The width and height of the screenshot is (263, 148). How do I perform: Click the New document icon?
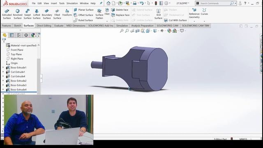[x=114, y=3]
